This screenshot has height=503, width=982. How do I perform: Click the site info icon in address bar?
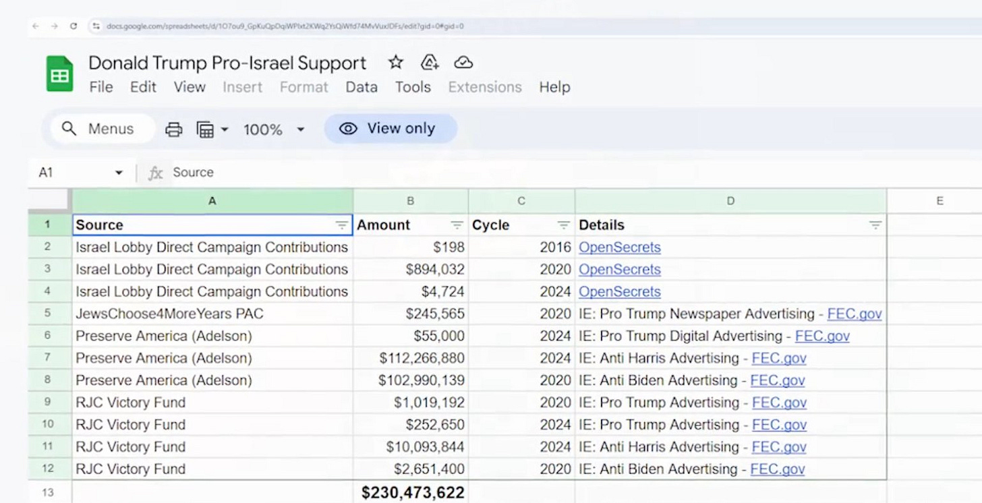point(96,26)
